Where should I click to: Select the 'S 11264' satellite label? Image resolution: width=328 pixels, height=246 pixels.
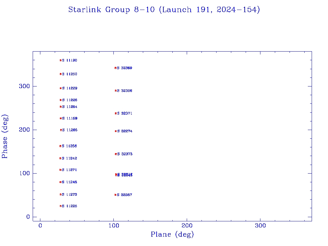pyautogui.click(x=70, y=107)
